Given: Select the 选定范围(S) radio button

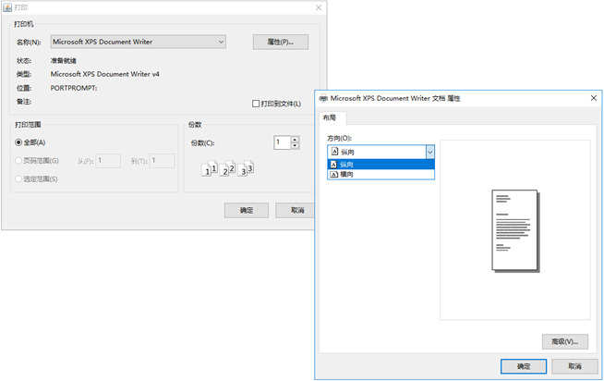Looking at the screenshot, I should 18,178.
